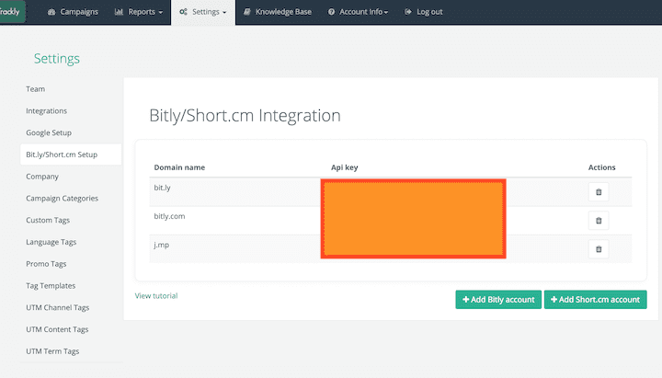The image size is (662, 378).
Task: Open Campaign Categories settings
Action: click(x=63, y=199)
